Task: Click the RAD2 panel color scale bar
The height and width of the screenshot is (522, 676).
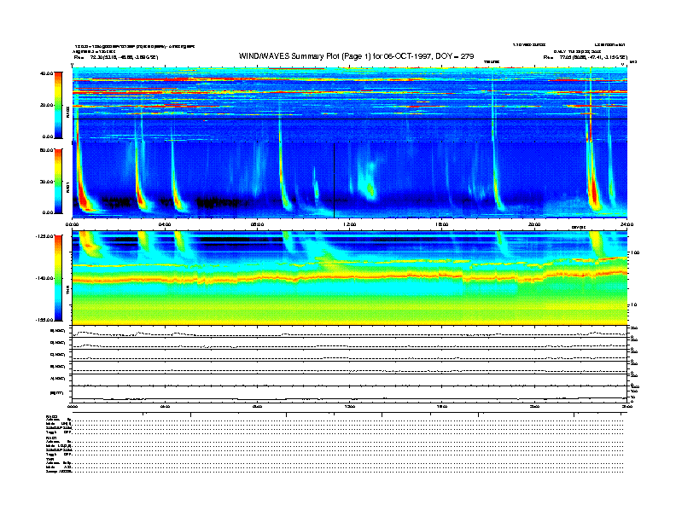Action: [58, 105]
